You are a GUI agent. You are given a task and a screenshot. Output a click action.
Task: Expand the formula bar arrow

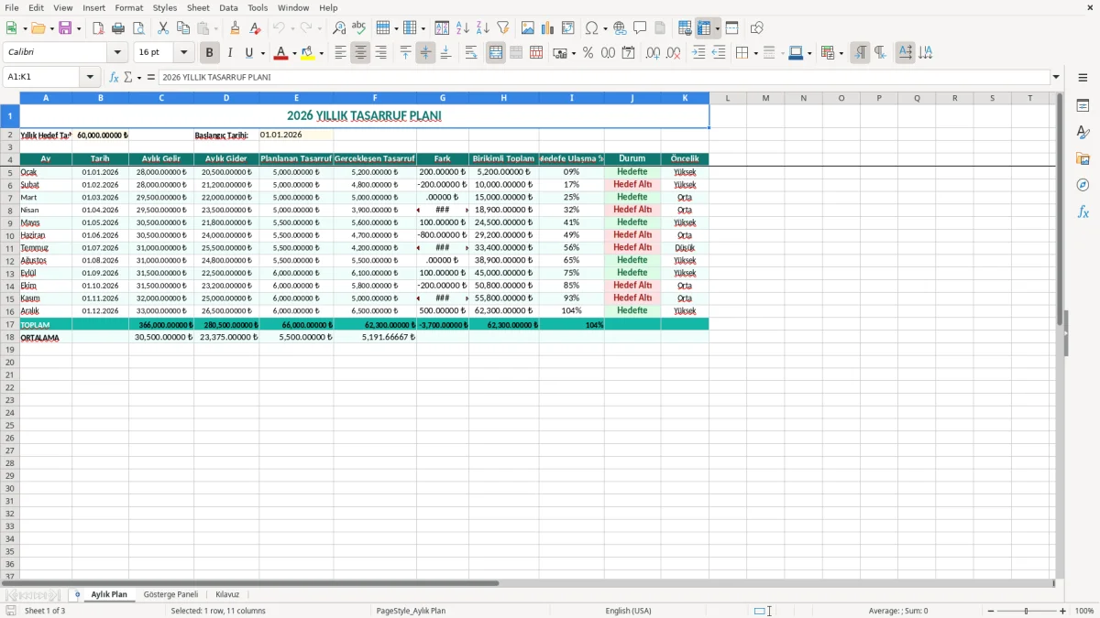[x=1056, y=77]
